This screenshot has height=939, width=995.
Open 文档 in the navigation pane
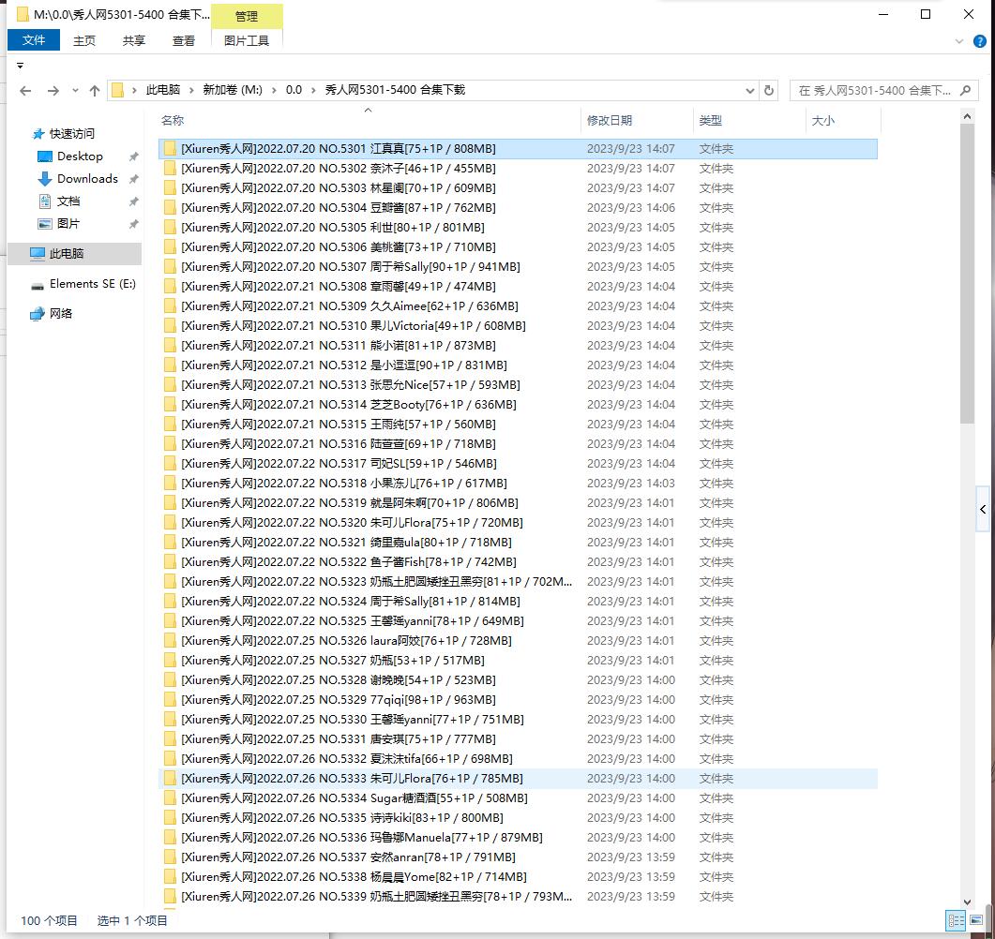[68, 201]
